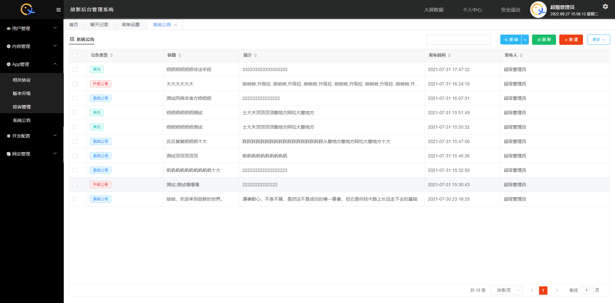This screenshot has width=615, height=303.
Task: Go to next page arrow
Action: pyautogui.click(x=557, y=290)
